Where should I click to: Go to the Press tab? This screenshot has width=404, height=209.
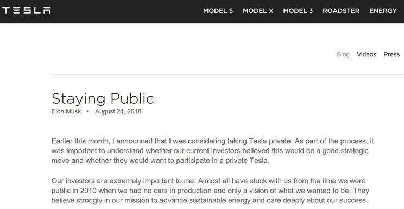(392, 54)
